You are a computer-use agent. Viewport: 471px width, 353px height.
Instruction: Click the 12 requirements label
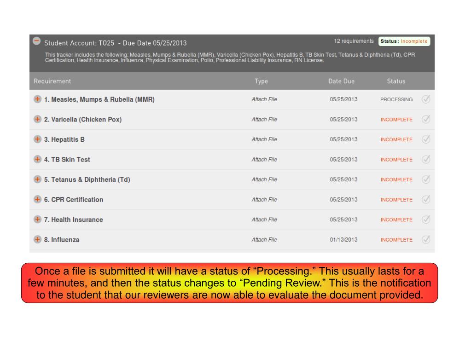354,41
